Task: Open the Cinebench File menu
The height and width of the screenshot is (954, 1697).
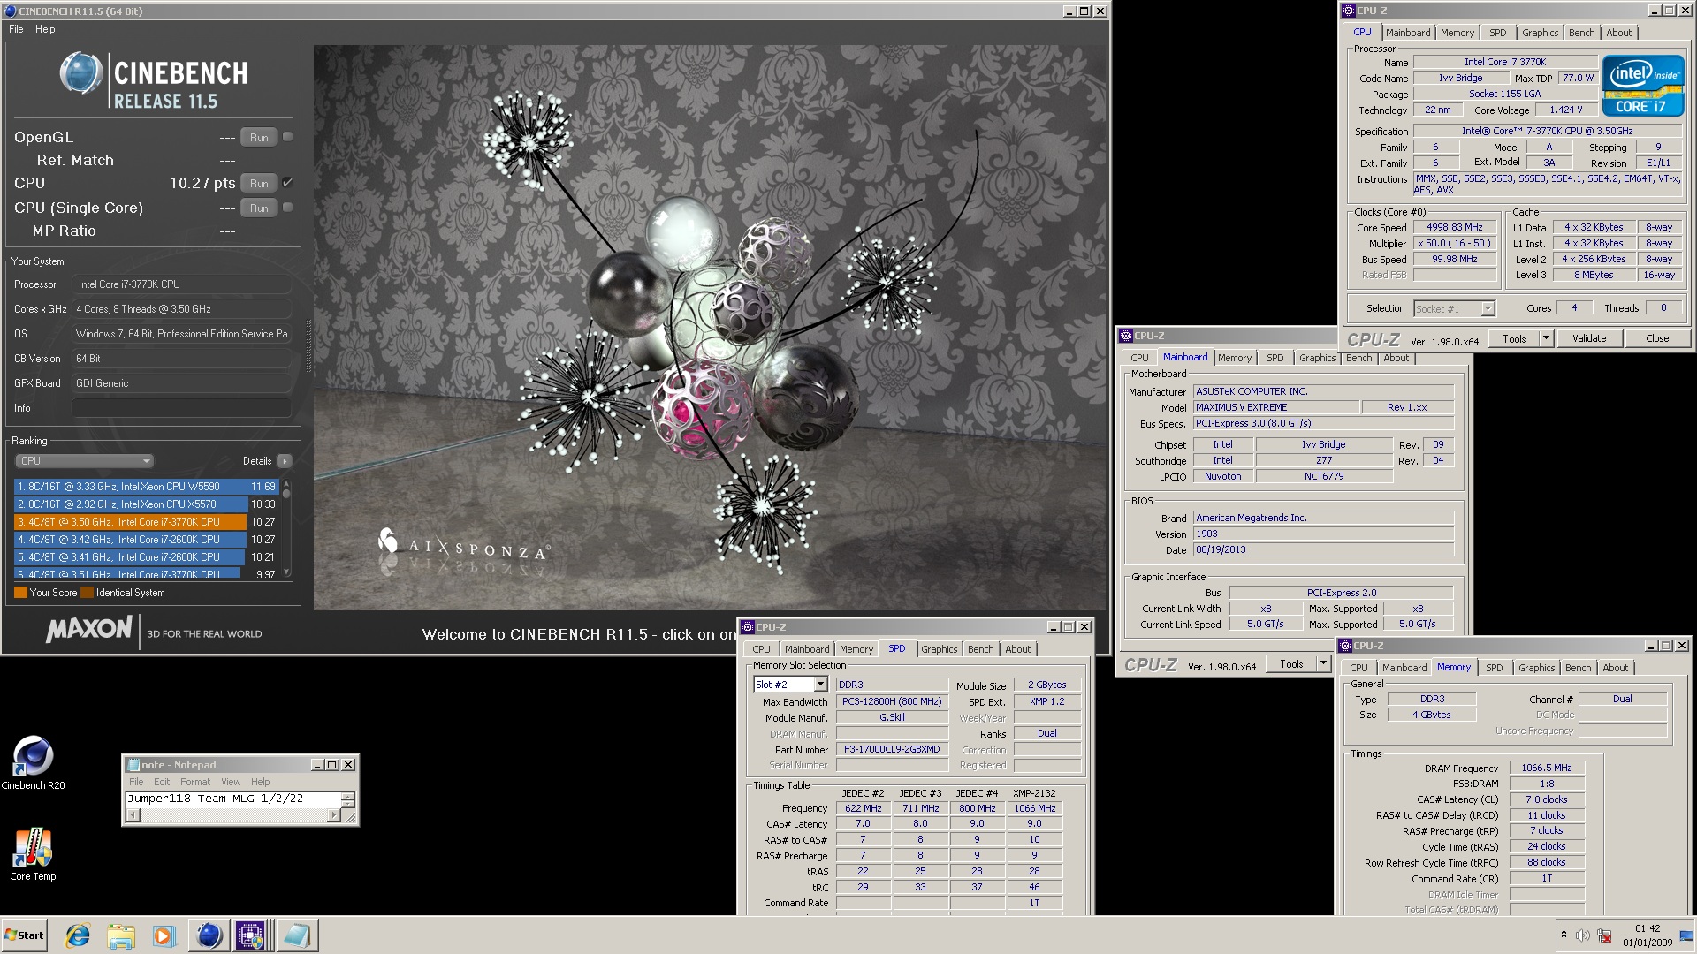Action: click(16, 29)
